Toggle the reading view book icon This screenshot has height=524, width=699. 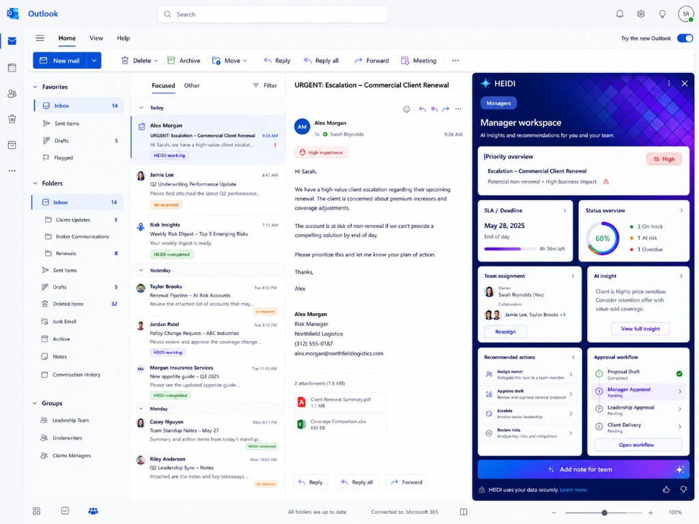click(463, 512)
